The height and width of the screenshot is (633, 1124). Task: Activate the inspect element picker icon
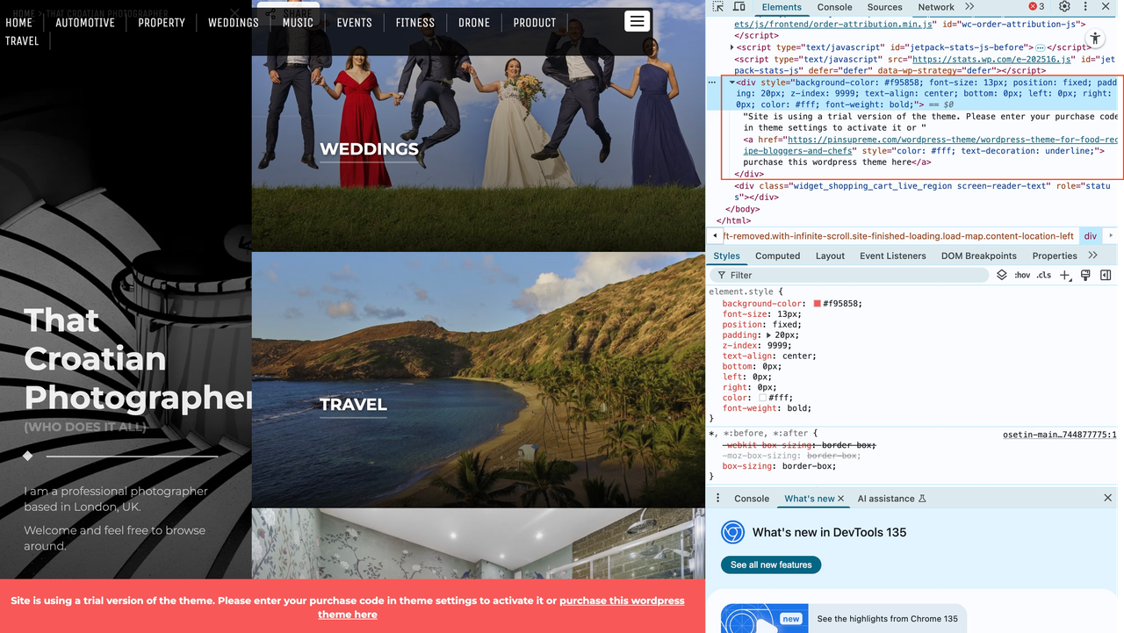[718, 7]
